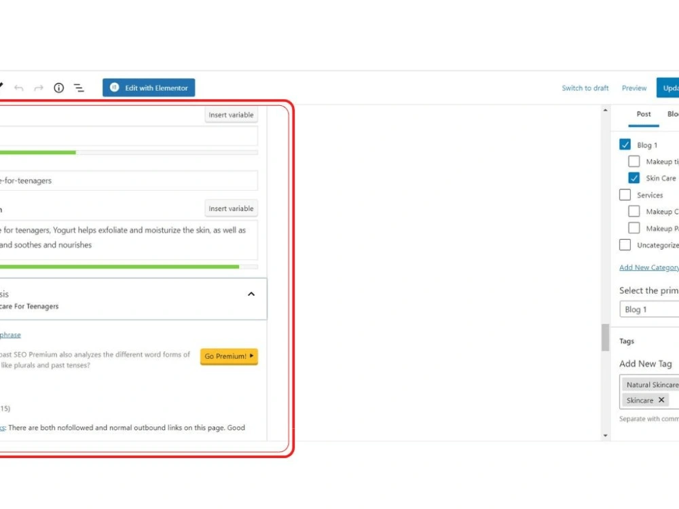The width and height of the screenshot is (679, 509).
Task: Click the Tags section heading
Action: [627, 341]
